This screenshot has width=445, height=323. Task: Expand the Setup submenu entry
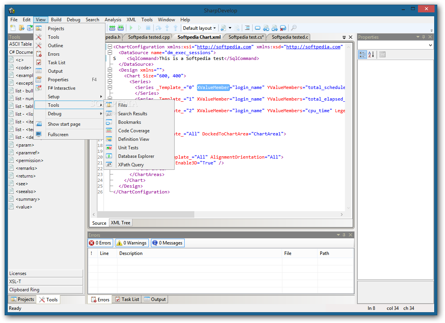point(70,97)
